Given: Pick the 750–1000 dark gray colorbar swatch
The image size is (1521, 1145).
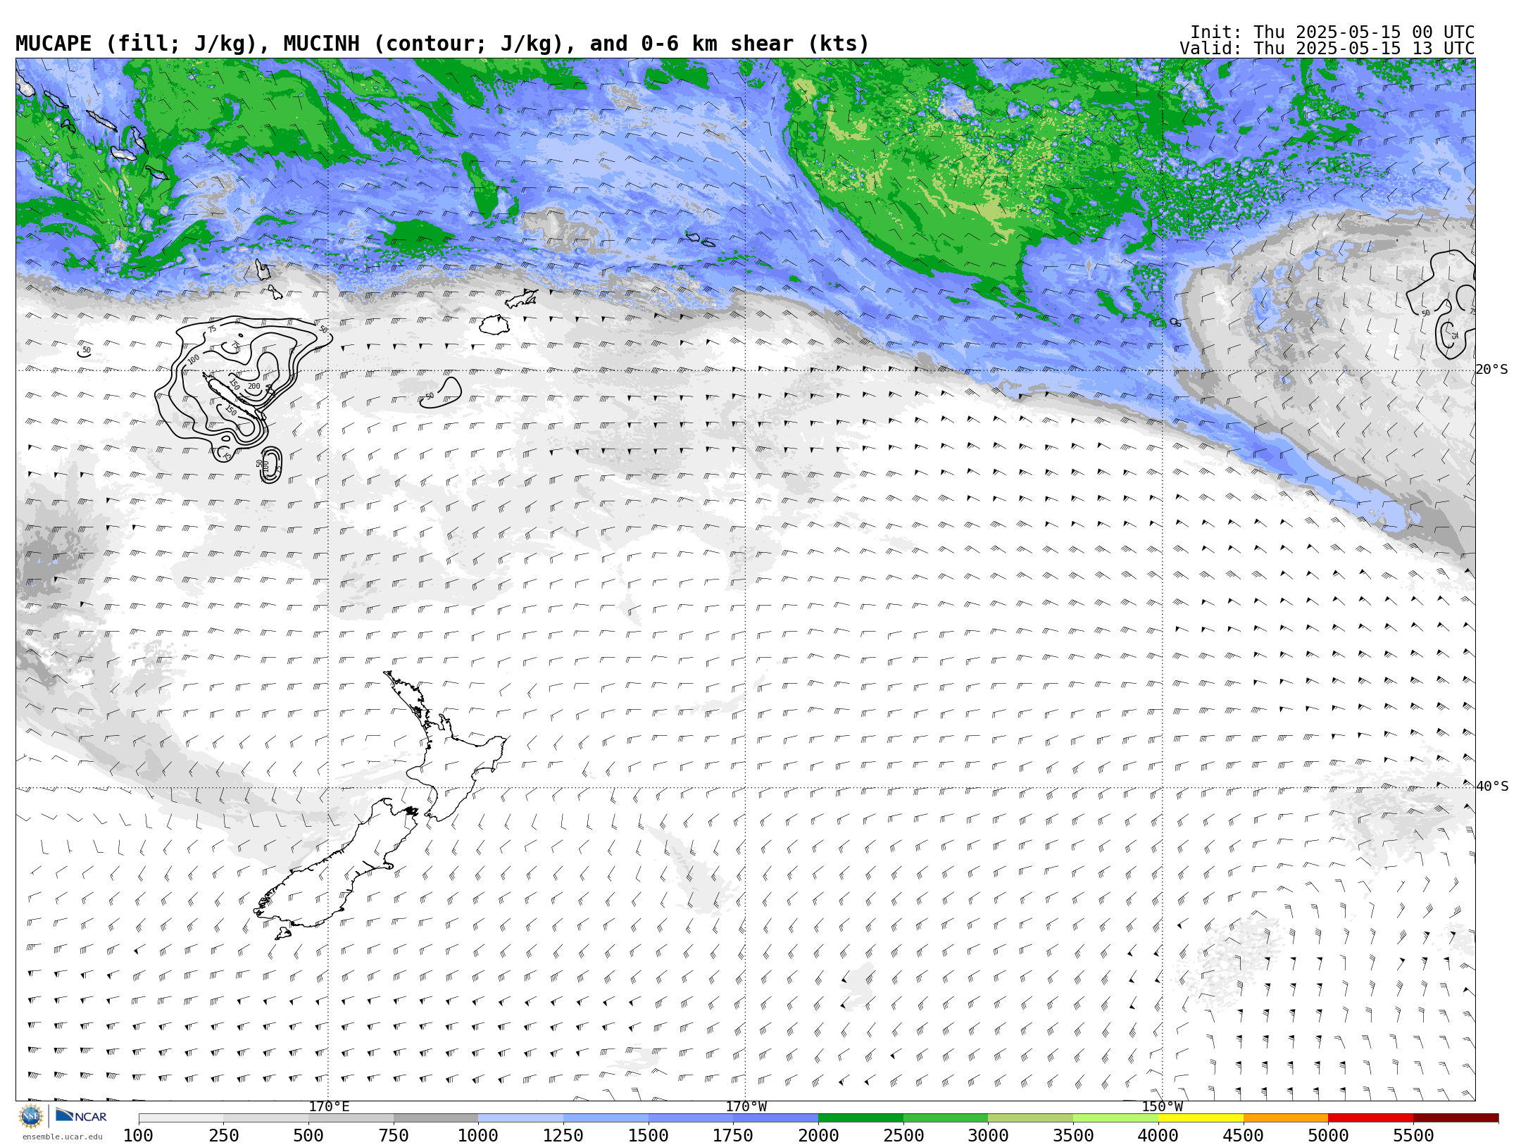Looking at the screenshot, I should [436, 1118].
